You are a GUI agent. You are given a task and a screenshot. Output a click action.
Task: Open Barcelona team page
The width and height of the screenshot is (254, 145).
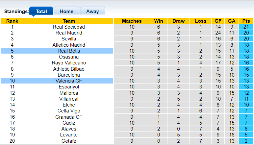pos(69,75)
